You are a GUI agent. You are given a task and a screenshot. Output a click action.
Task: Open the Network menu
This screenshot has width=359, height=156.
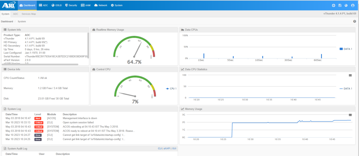pyautogui.click(x=101, y=5)
